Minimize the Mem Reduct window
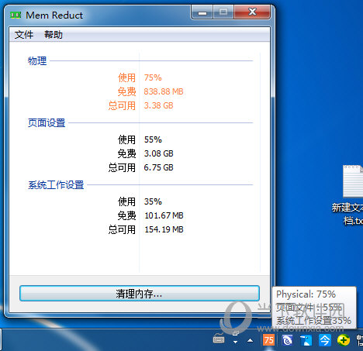363x351 pixels. pyautogui.click(x=202, y=12)
